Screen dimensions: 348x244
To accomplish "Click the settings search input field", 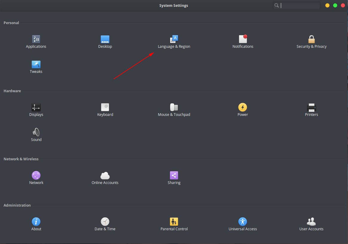I will [x=299, y=5].
